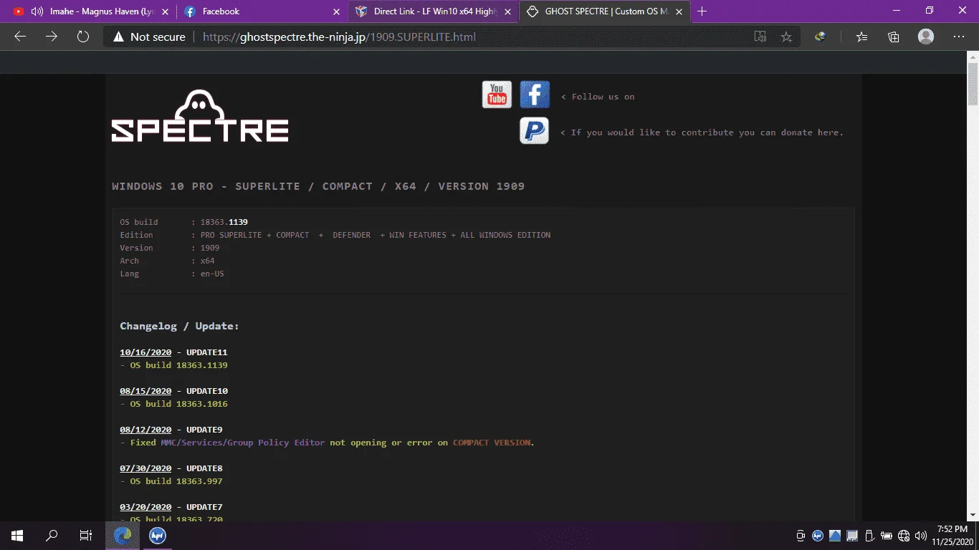
Task: Open the browser profile avatar
Action: tap(926, 37)
